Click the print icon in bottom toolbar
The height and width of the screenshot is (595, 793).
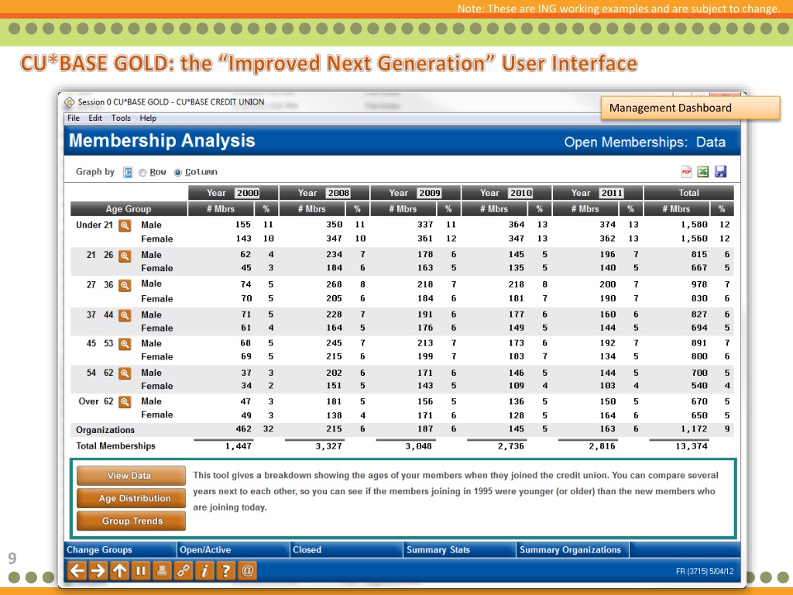[x=162, y=571]
